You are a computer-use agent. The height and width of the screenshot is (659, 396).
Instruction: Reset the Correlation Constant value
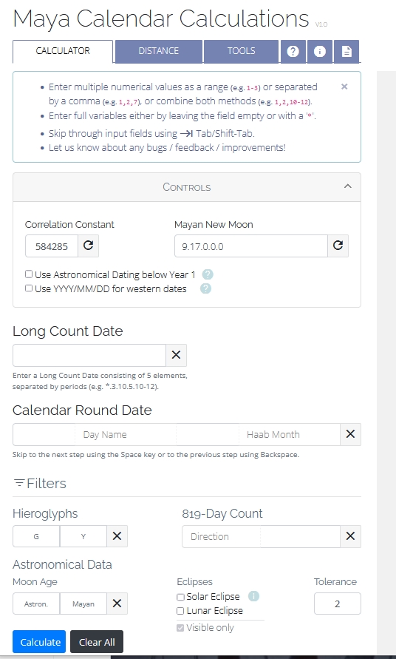88,246
